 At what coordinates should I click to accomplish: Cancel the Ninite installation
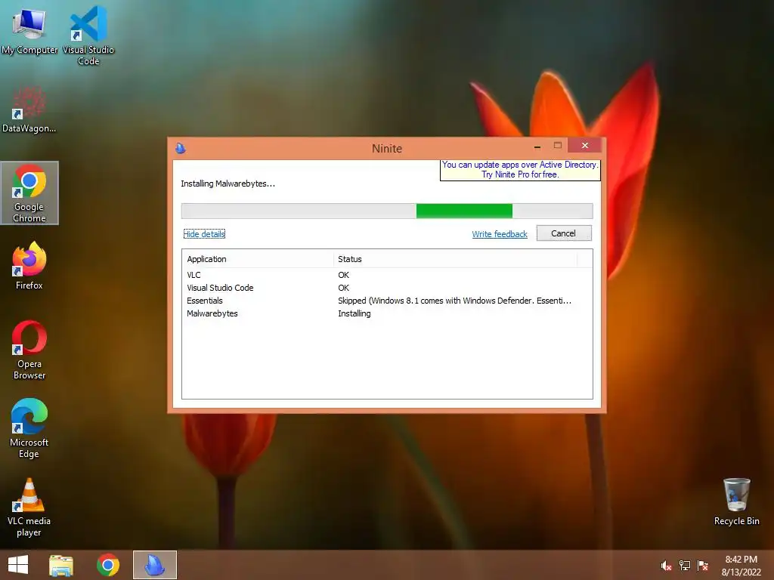point(564,233)
